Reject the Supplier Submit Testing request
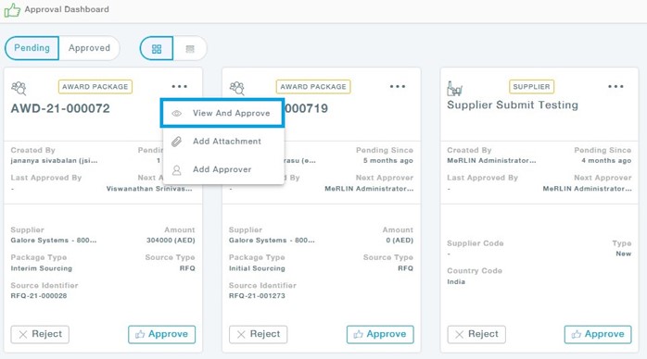 pyautogui.click(x=476, y=334)
